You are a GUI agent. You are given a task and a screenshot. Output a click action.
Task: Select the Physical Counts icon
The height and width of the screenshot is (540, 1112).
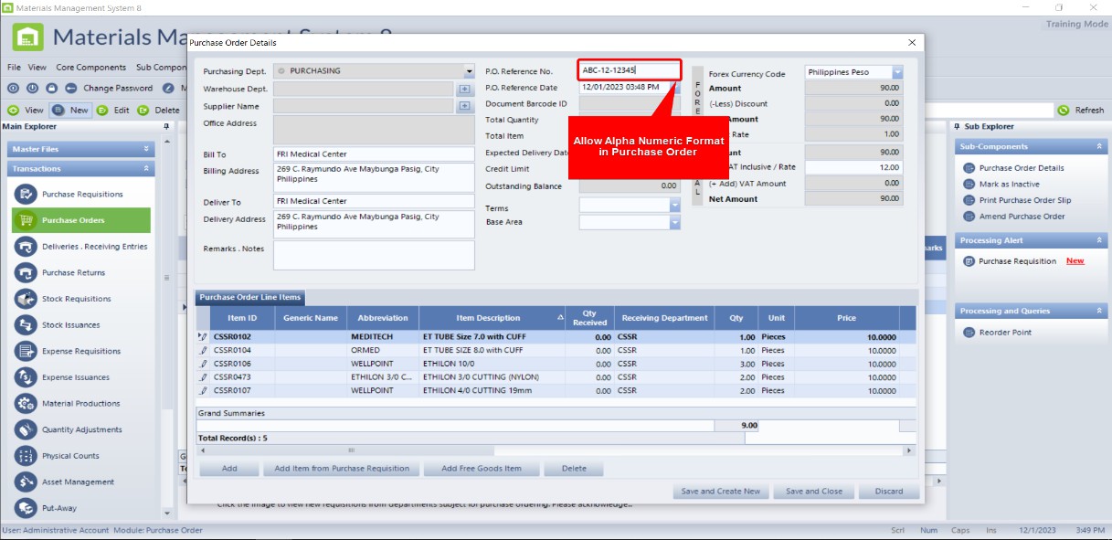26,456
